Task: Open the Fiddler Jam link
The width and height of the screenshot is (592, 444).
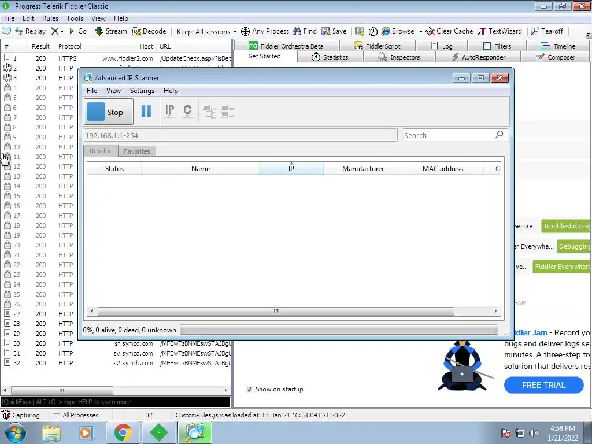Action: [531, 332]
